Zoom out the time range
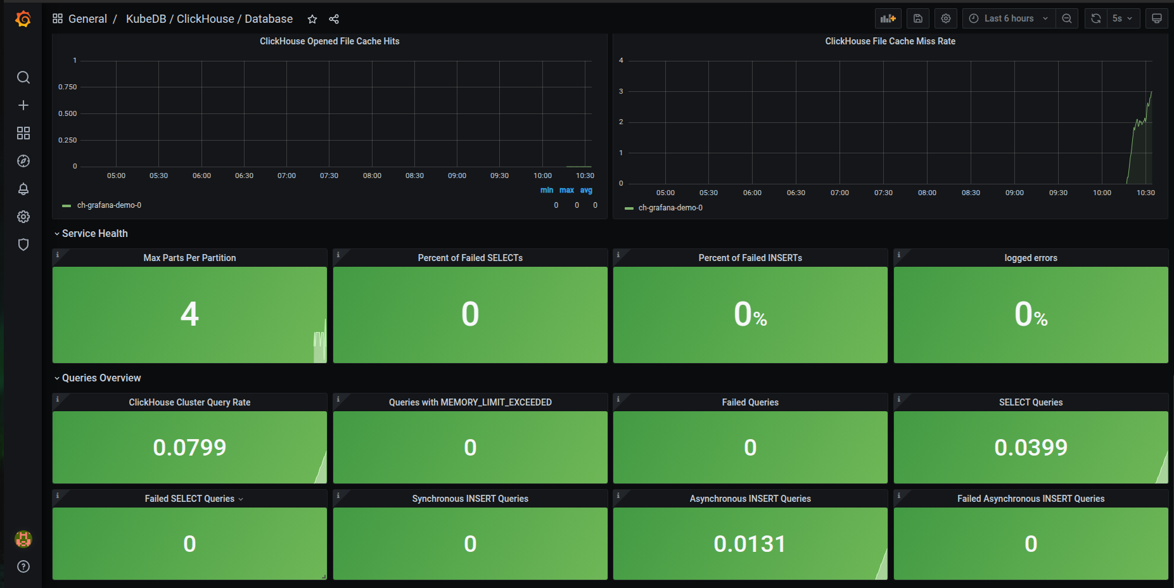The height and width of the screenshot is (588, 1174). tap(1067, 18)
